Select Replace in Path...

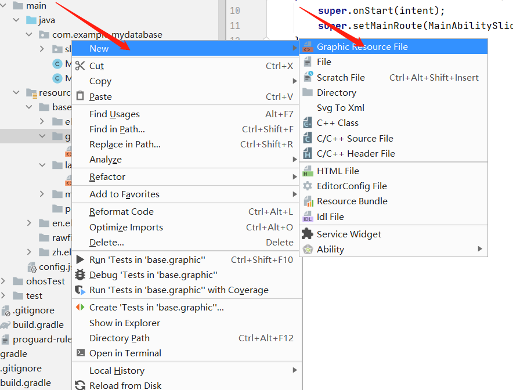pos(186,145)
